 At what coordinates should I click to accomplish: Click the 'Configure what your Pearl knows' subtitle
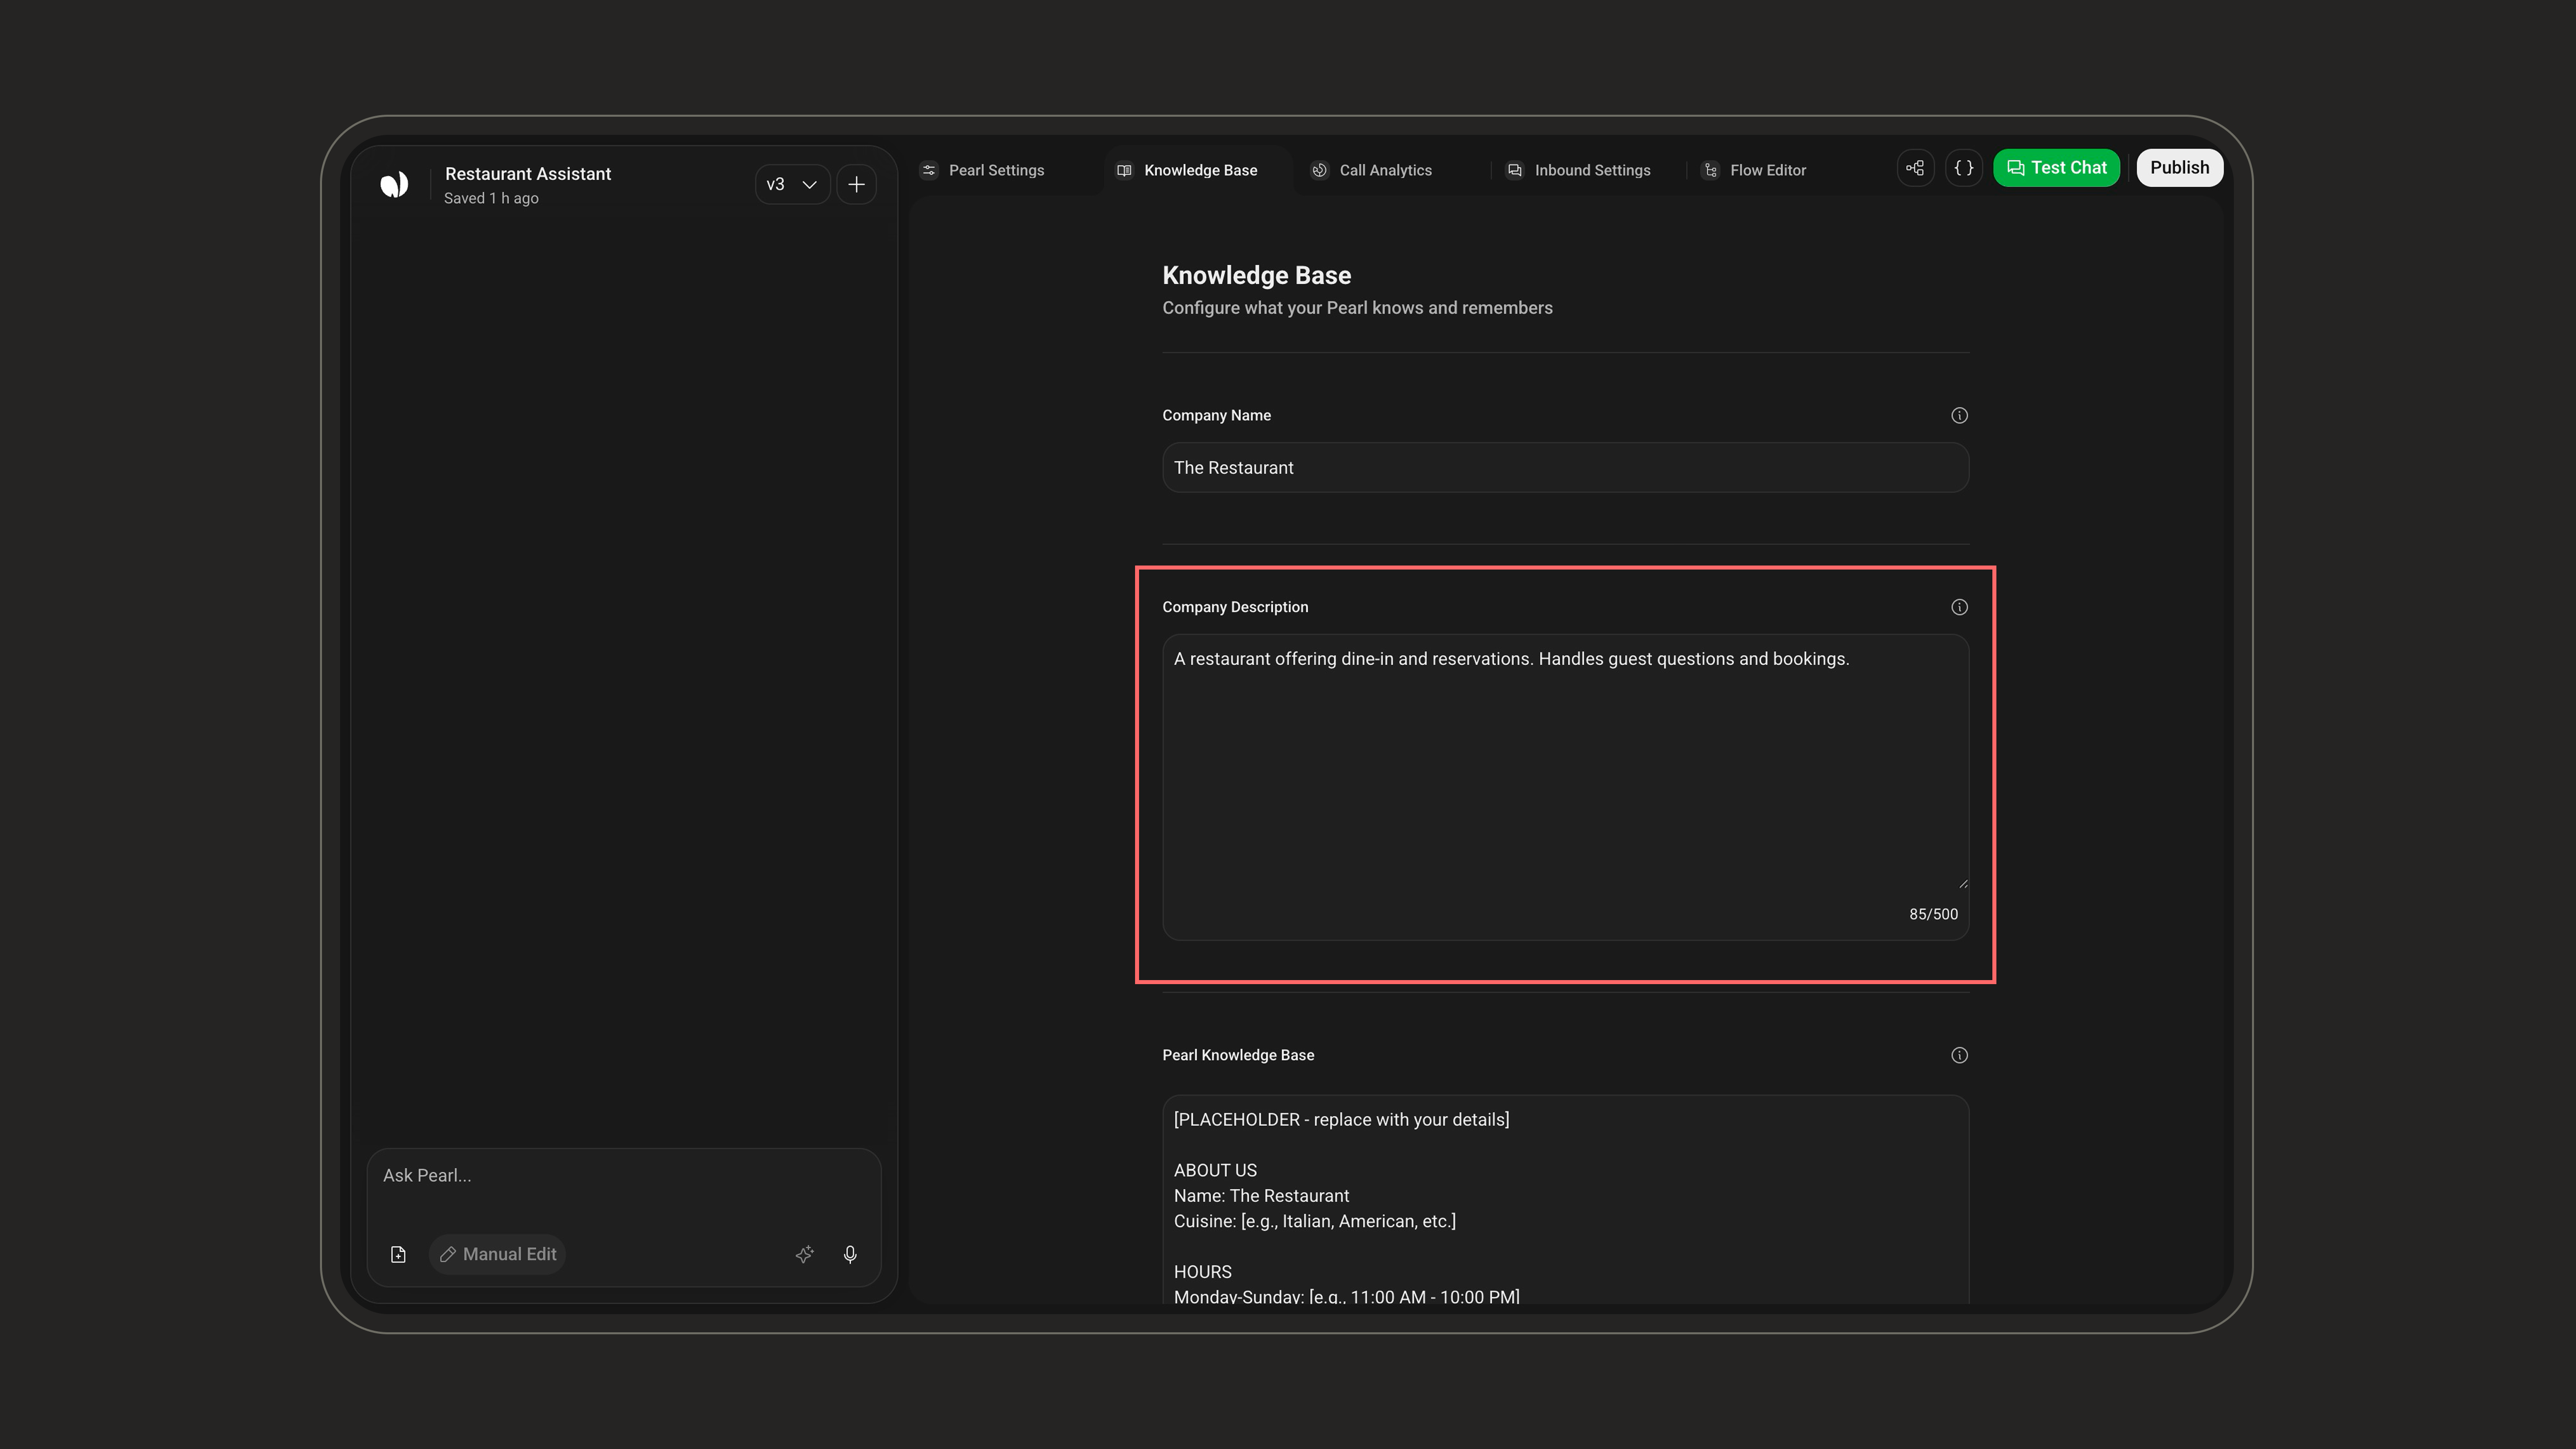click(x=1357, y=308)
